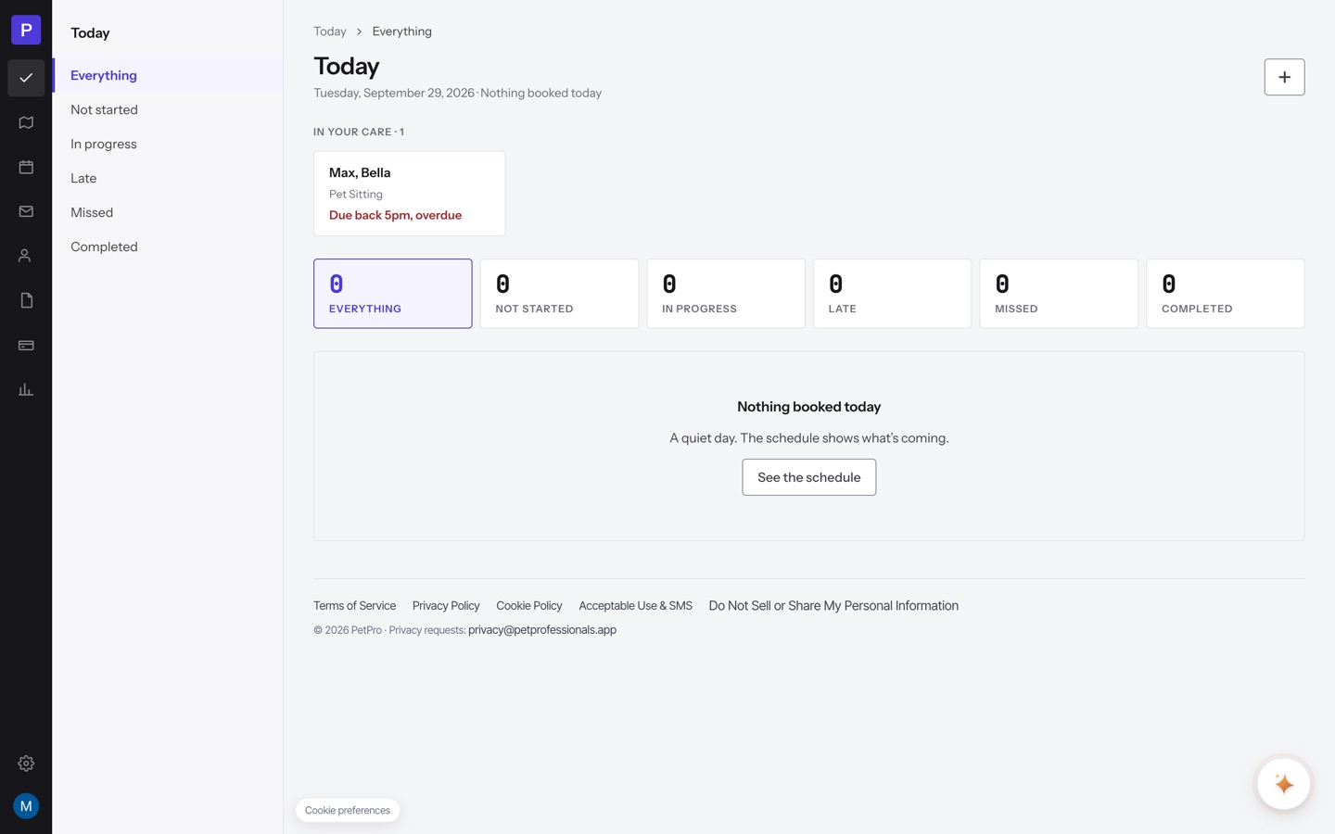1335x834 pixels.
Task: Open the person clients icon
Action: 26,256
